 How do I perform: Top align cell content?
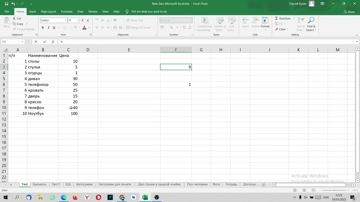pyautogui.click(x=97, y=20)
